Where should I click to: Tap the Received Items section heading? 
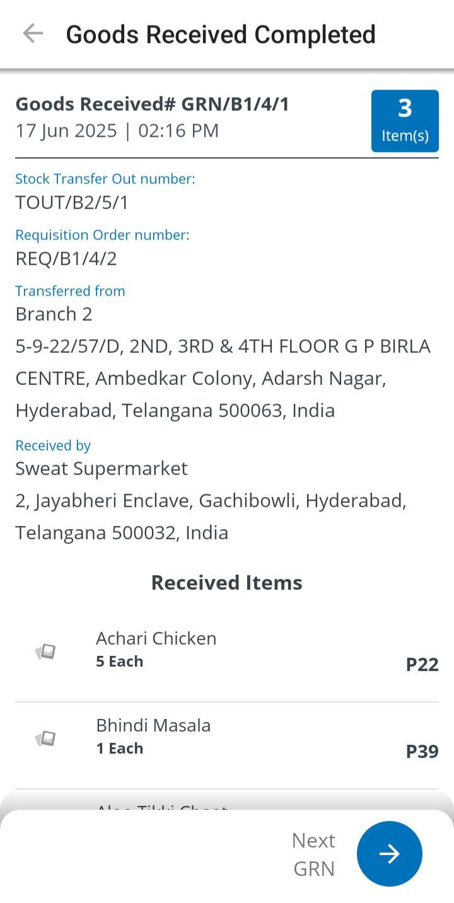226,582
